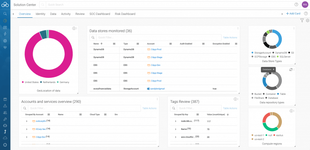Click the help icon in search bar

click(296, 4)
